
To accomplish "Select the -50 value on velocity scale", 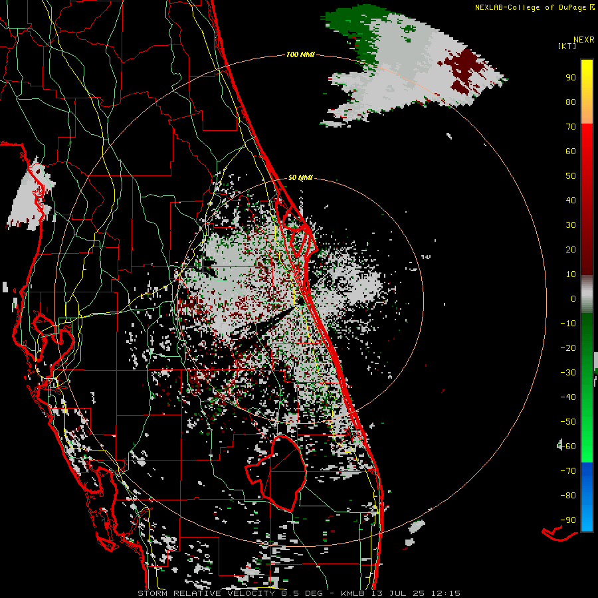I will click(x=568, y=422).
